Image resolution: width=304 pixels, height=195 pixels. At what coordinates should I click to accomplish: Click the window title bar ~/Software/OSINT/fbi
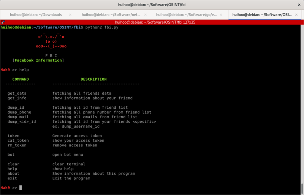pyautogui.click(x=152, y=4)
